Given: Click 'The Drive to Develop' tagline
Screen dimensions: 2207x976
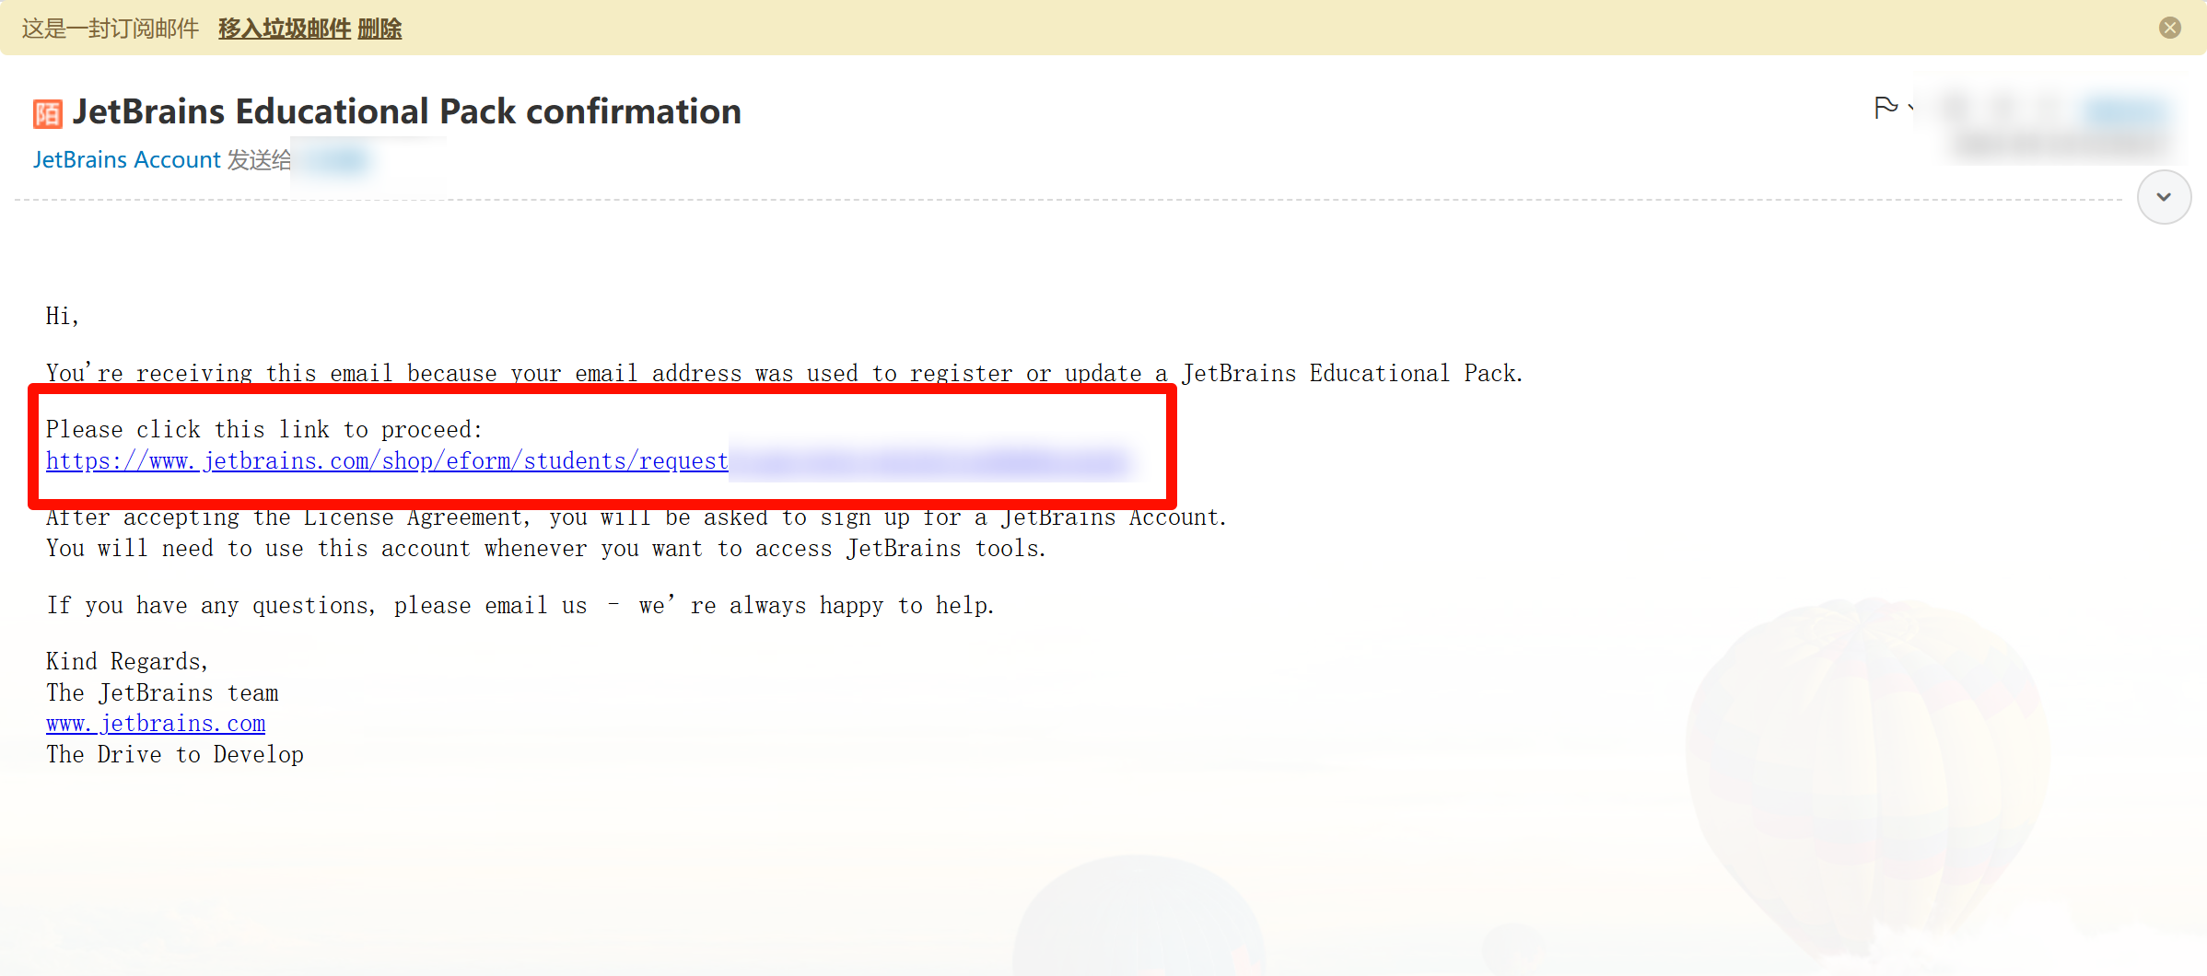Looking at the screenshot, I should point(175,755).
